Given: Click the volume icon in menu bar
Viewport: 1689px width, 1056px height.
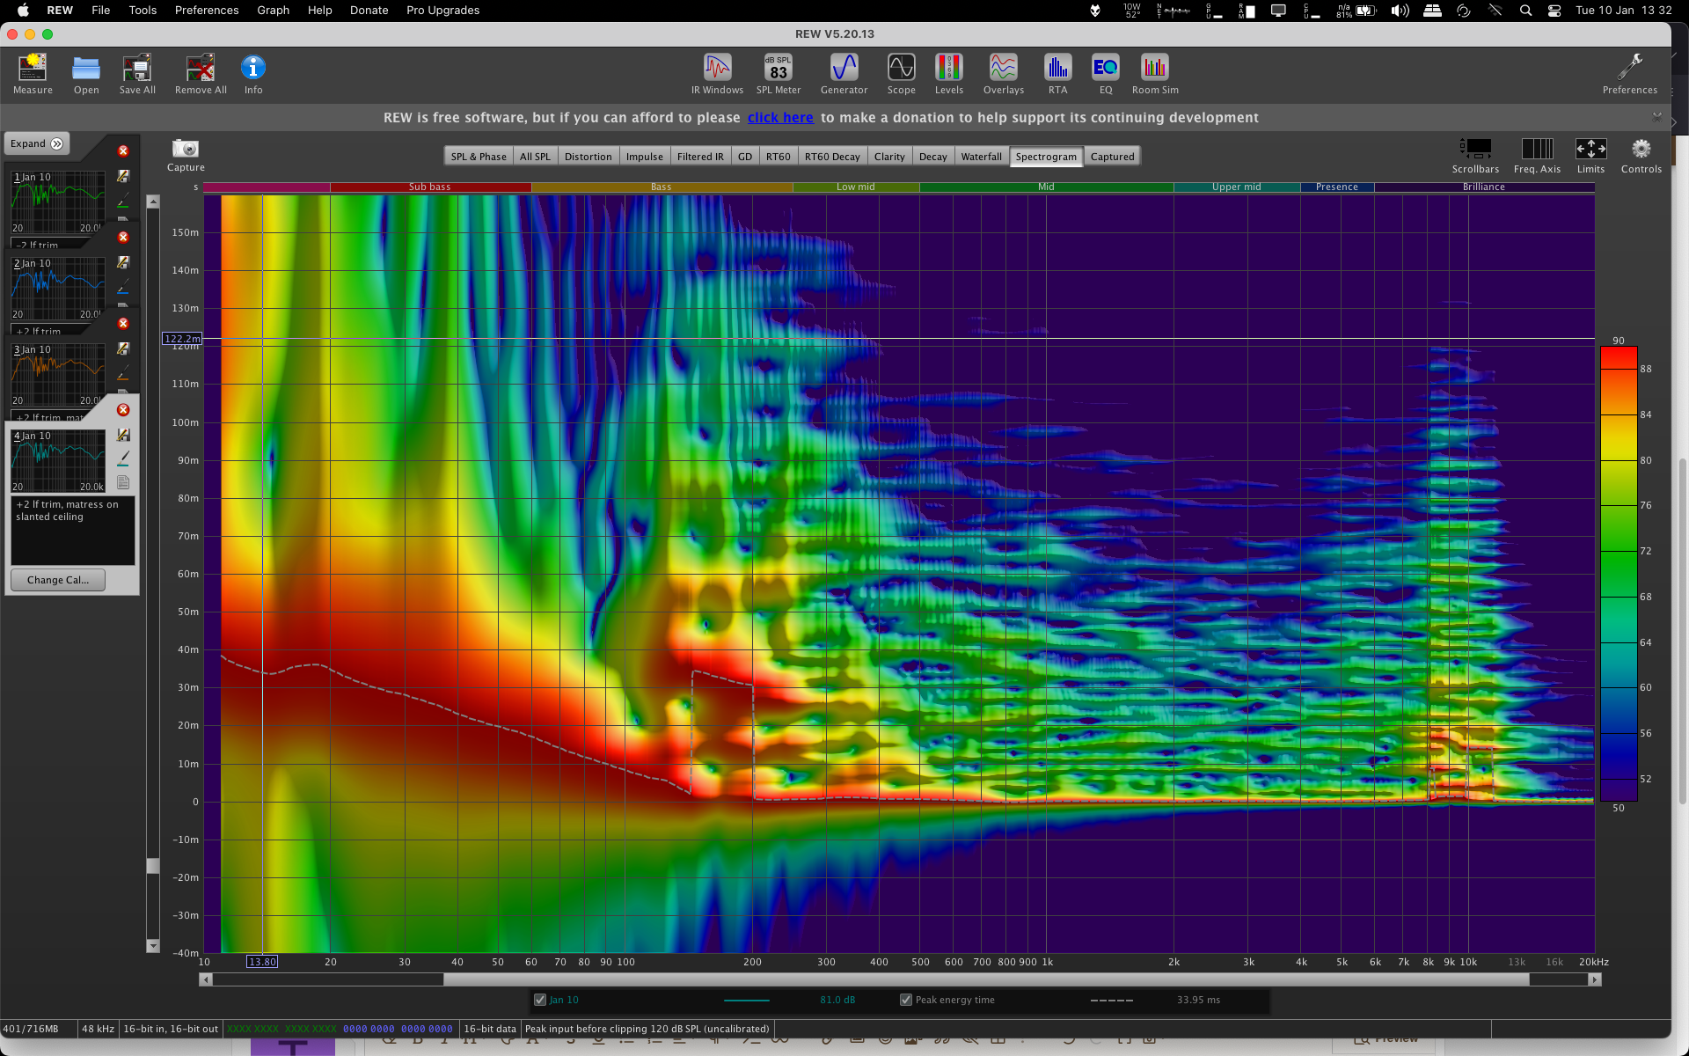Looking at the screenshot, I should coord(1400,11).
